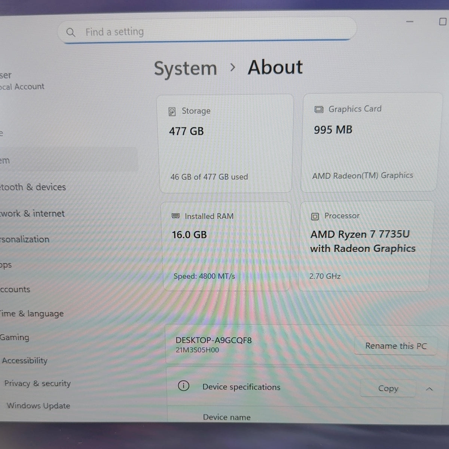449x449 pixels.
Task: Click the AMD Radeon(TM) Graphics text
Action: 363,175
